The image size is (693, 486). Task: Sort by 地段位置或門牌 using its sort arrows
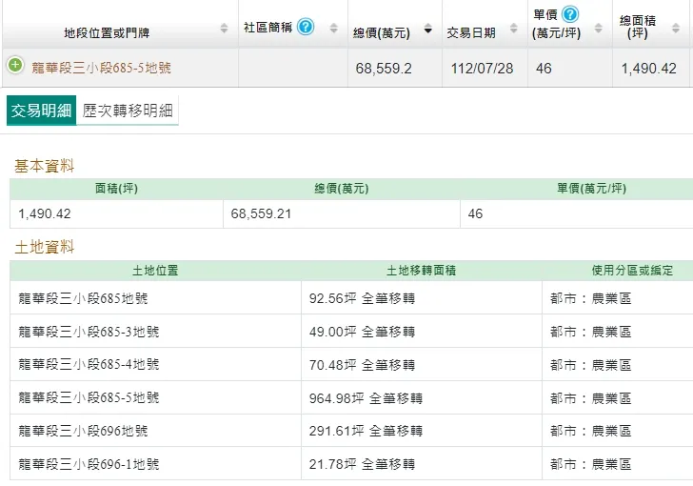[x=224, y=30]
